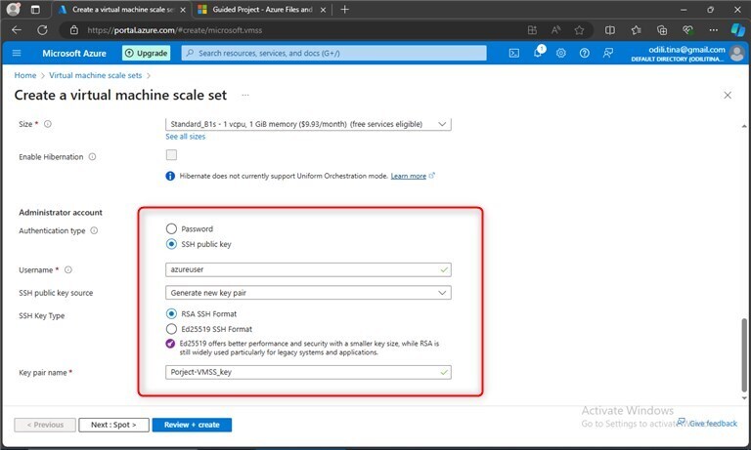Viewport: 751px width, 450px height.
Task: Open the Favorites list icon
Action: tap(636, 30)
